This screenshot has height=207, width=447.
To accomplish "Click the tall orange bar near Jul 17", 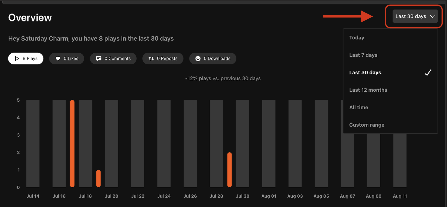I will pyautogui.click(x=72, y=143).
